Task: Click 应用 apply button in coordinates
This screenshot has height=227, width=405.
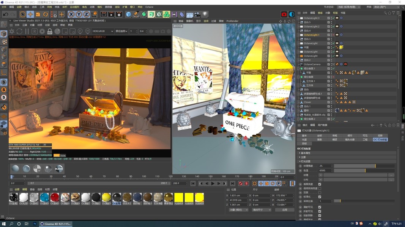Action: 285,210
